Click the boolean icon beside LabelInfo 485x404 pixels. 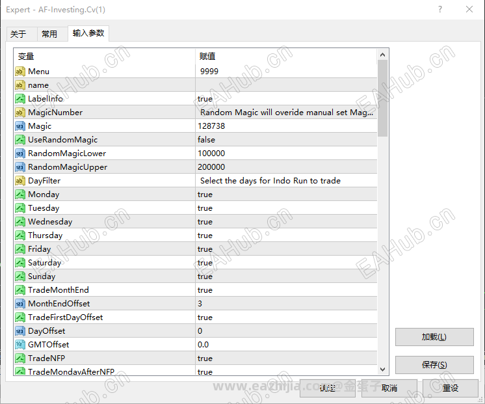[20, 99]
